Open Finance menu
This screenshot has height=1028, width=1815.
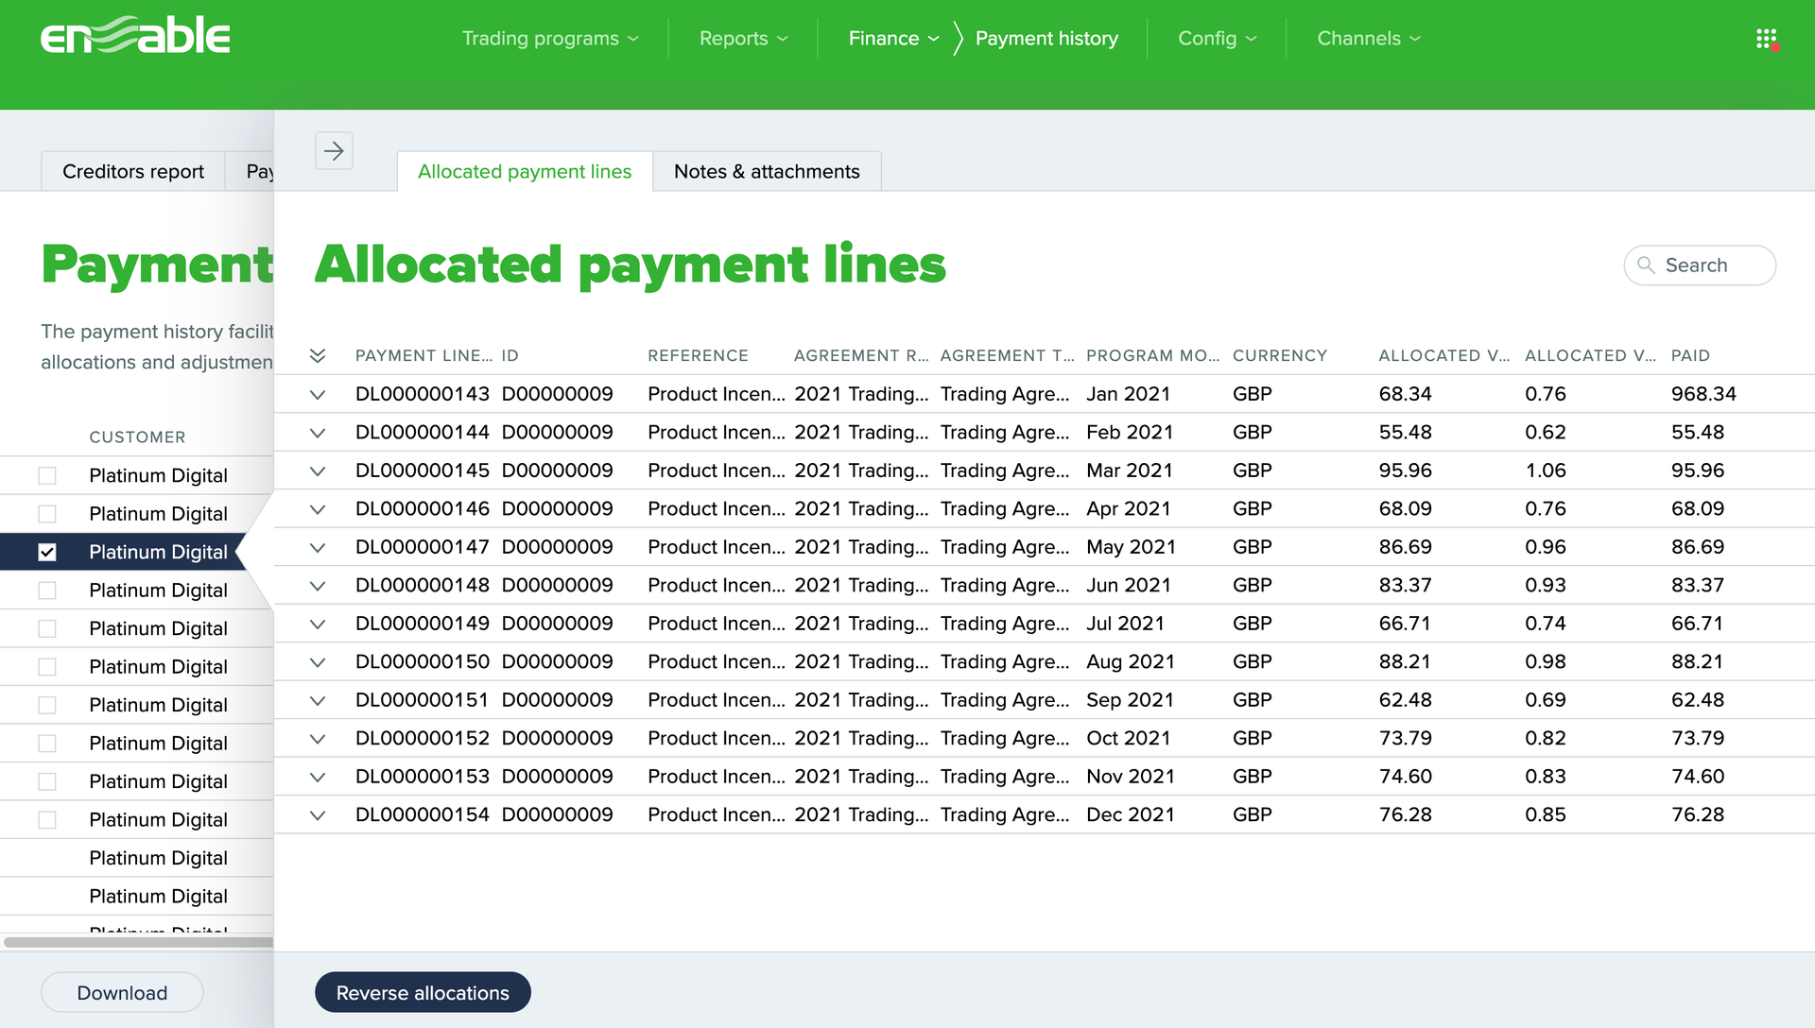click(x=893, y=39)
